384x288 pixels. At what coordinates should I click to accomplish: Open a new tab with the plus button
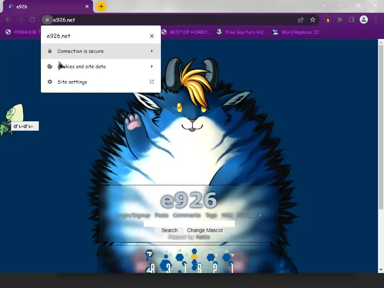pyautogui.click(x=101, y=6)
